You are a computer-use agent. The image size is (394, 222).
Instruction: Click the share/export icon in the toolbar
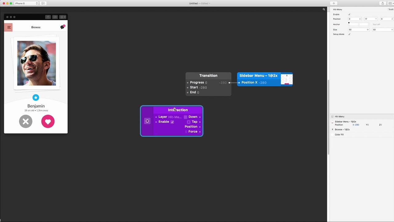[x=383, y=3]
